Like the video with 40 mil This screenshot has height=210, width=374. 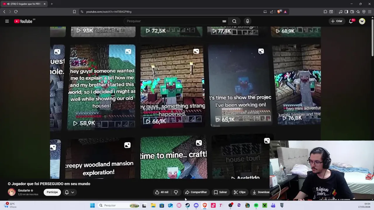(x=162, y=192)
